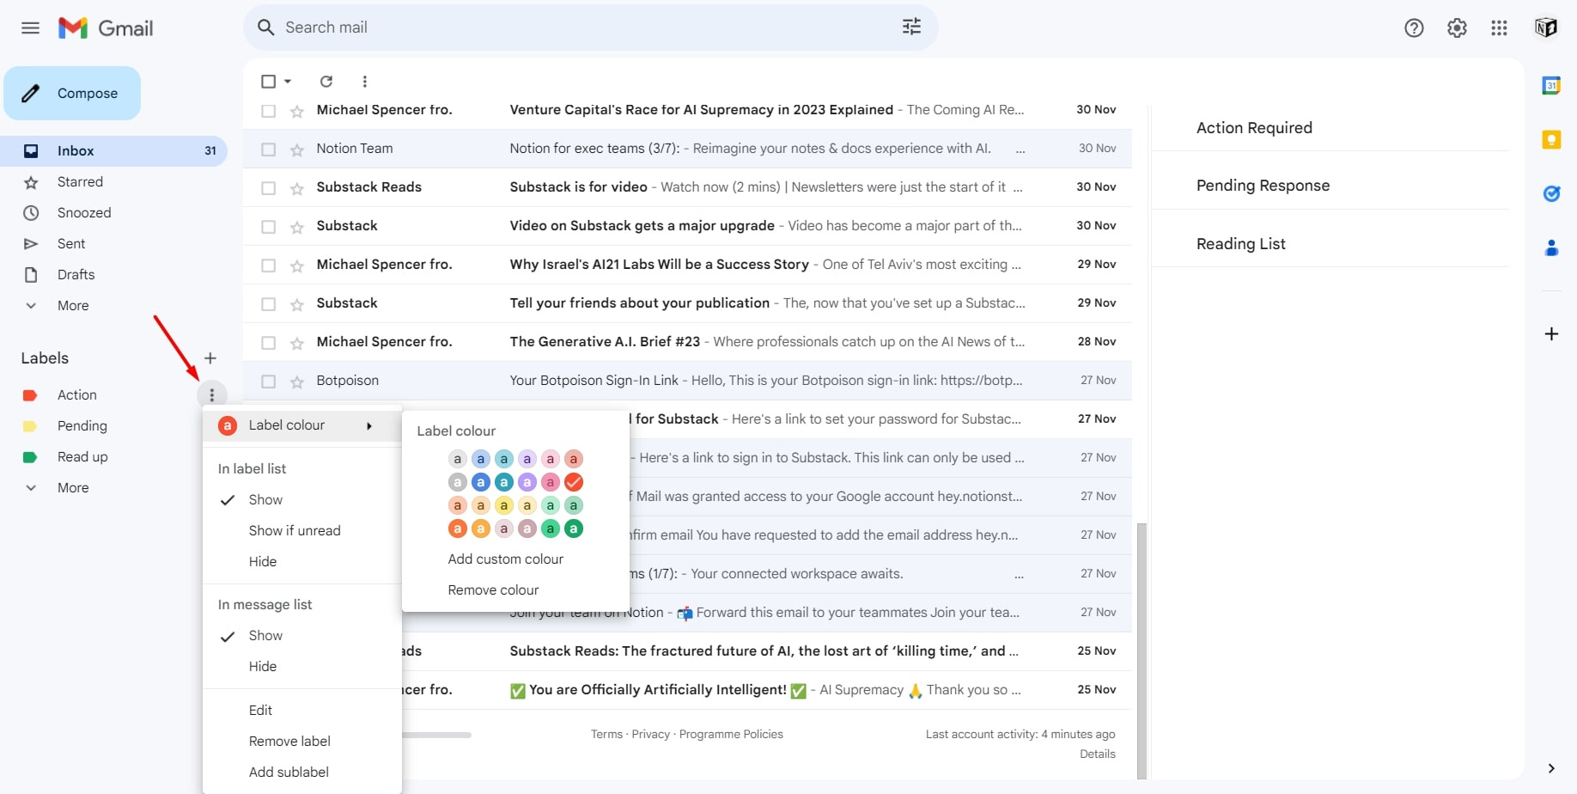Pick the last green swatch in the bottom row
The width and height of the screenshot is (1577, 794).
pyautogui.click(x=574, y=528)
